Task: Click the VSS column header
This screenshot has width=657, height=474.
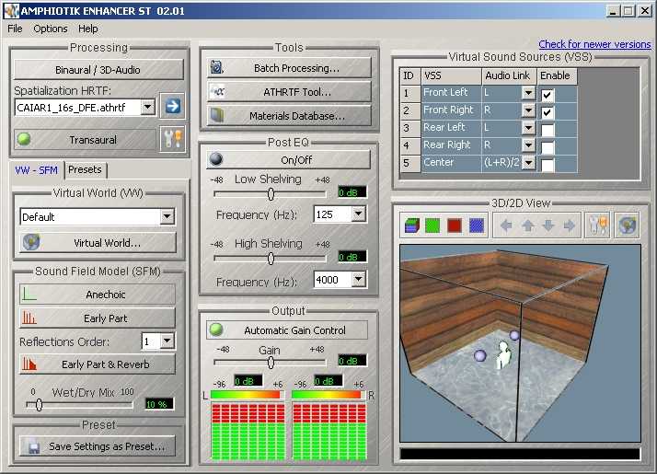Action: (451, 75)
